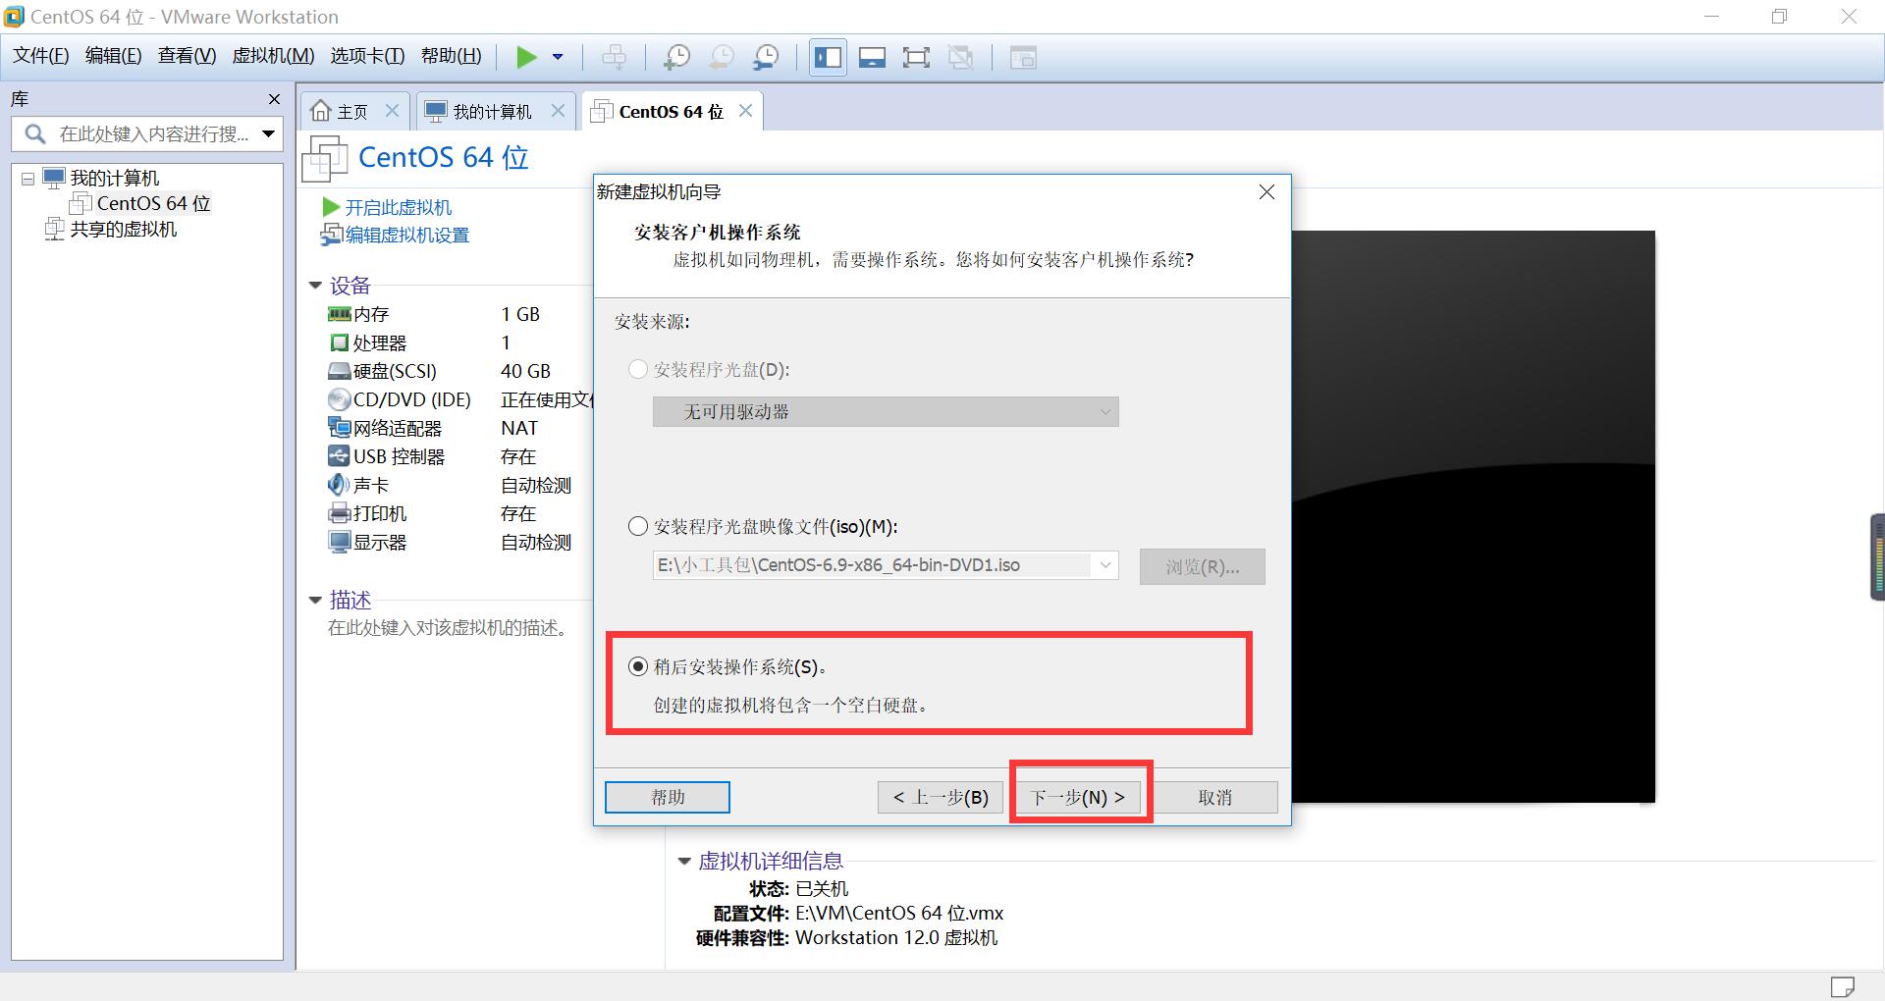Collapse the 设备 section
This screenshot has width=1885, height=1001.
click(315, 286)
